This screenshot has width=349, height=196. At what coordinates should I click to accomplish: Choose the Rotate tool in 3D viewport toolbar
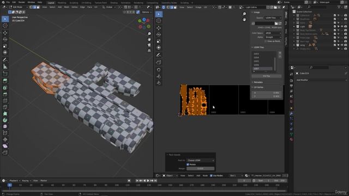point(5,39)
